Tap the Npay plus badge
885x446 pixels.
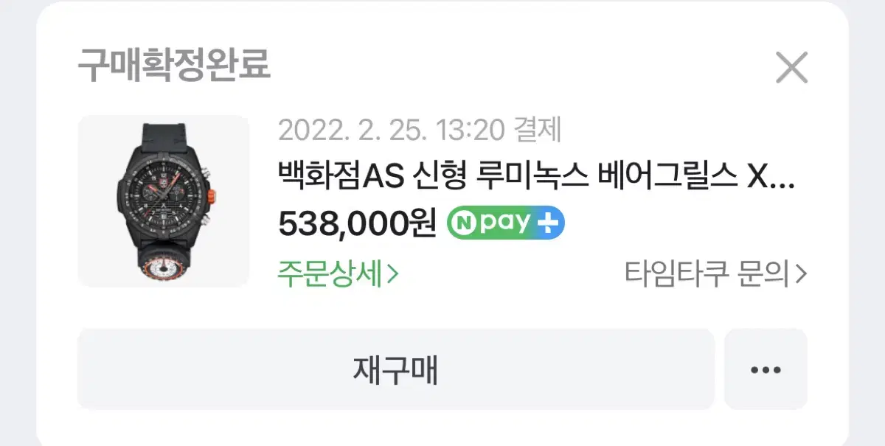(506, 223)
